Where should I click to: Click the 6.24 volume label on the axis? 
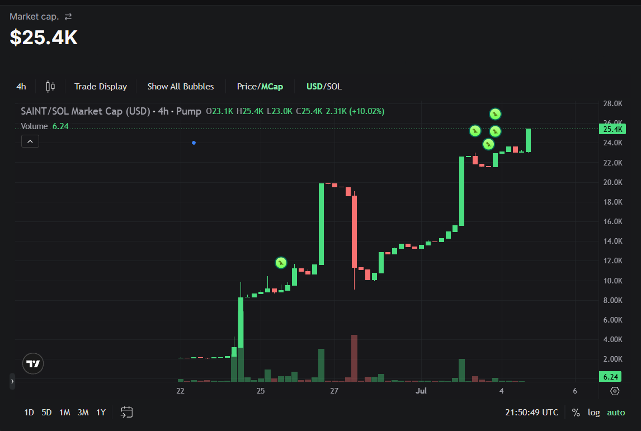(610, 377)
